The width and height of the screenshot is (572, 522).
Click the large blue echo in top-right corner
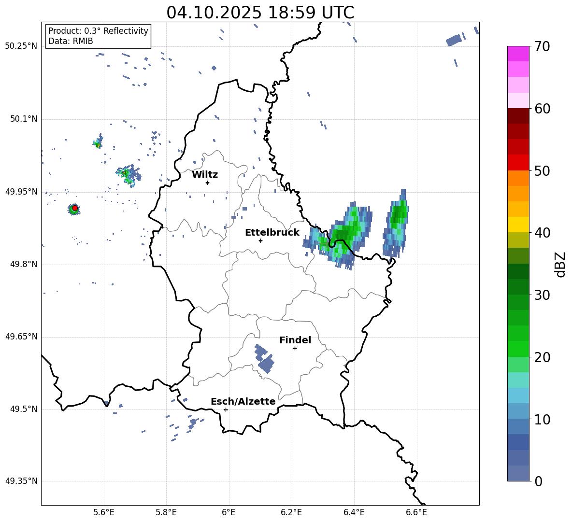[x=454, y=40]
